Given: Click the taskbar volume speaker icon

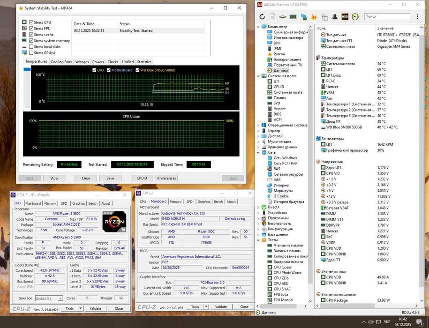Looking at the screenshot, I should click(x=371, y=322).
